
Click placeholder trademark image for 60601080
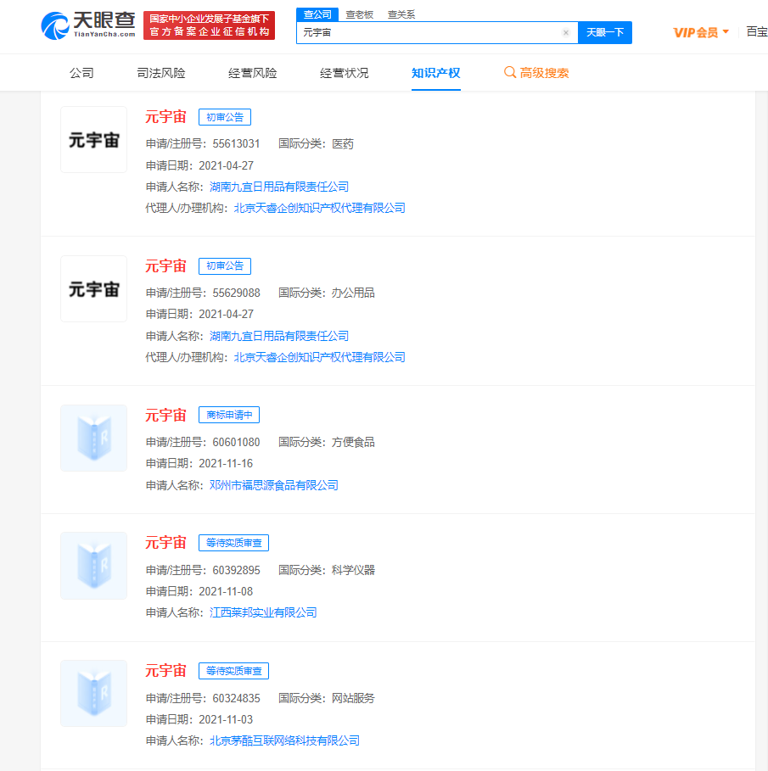[x=93, y=439]
